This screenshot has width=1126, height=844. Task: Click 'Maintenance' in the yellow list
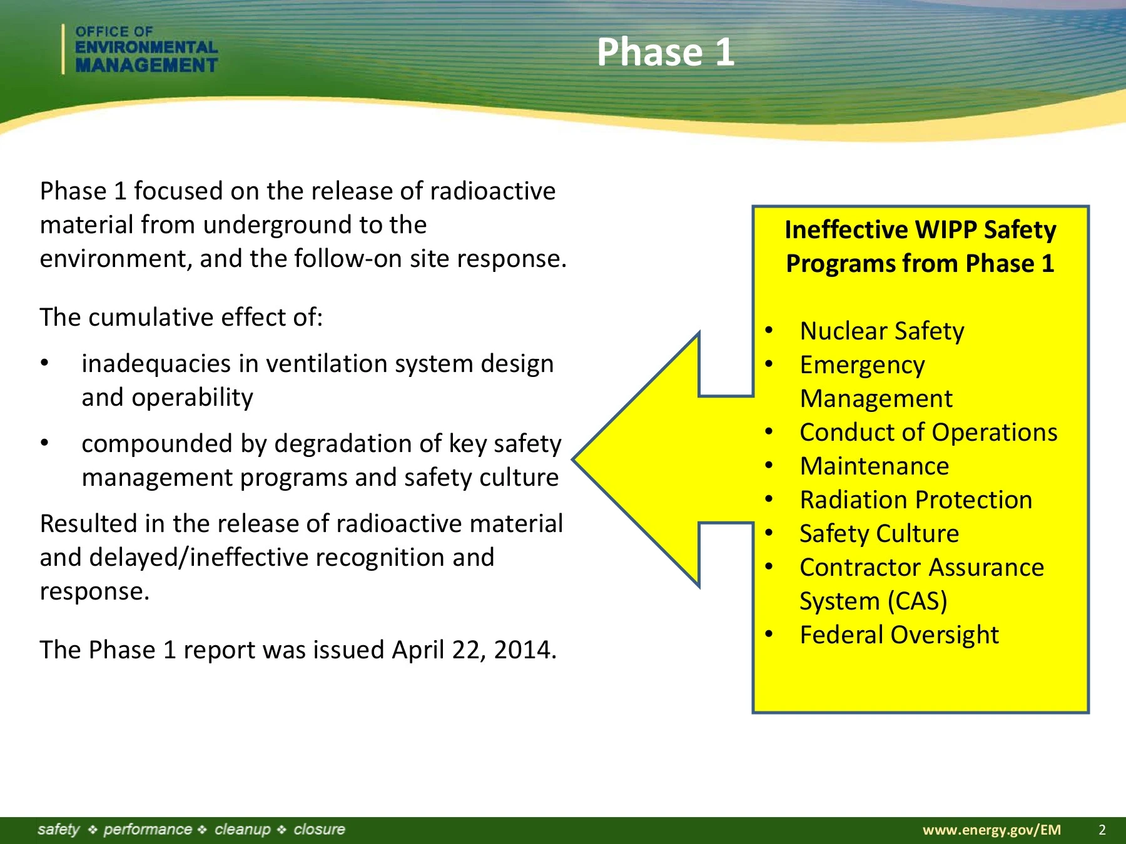pos(875,466)
